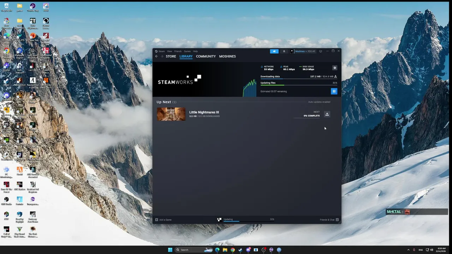Click the Auto-updates enabled text
Image resolution: width=452 pixels, height=254 pixels.
319,102
